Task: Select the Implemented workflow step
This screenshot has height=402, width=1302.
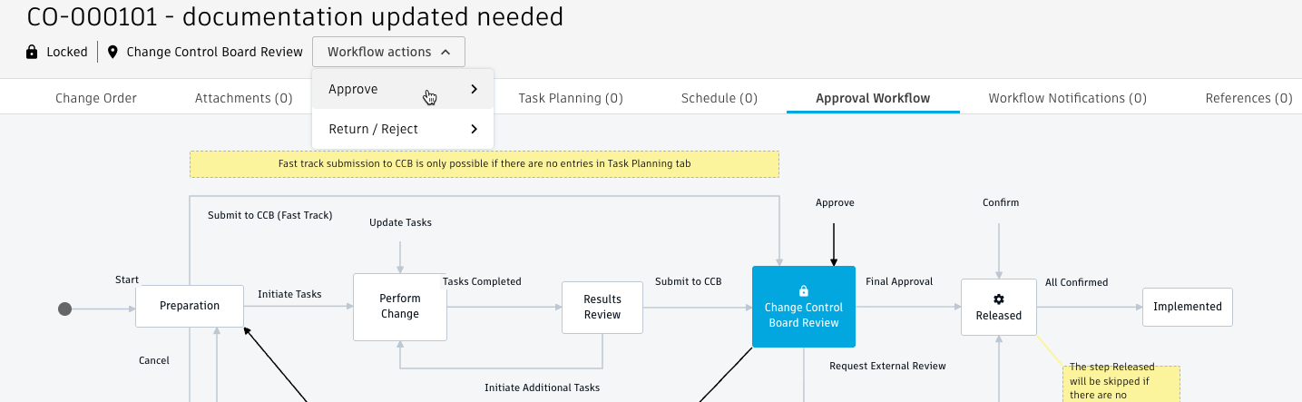Action: pos(1188,307)
